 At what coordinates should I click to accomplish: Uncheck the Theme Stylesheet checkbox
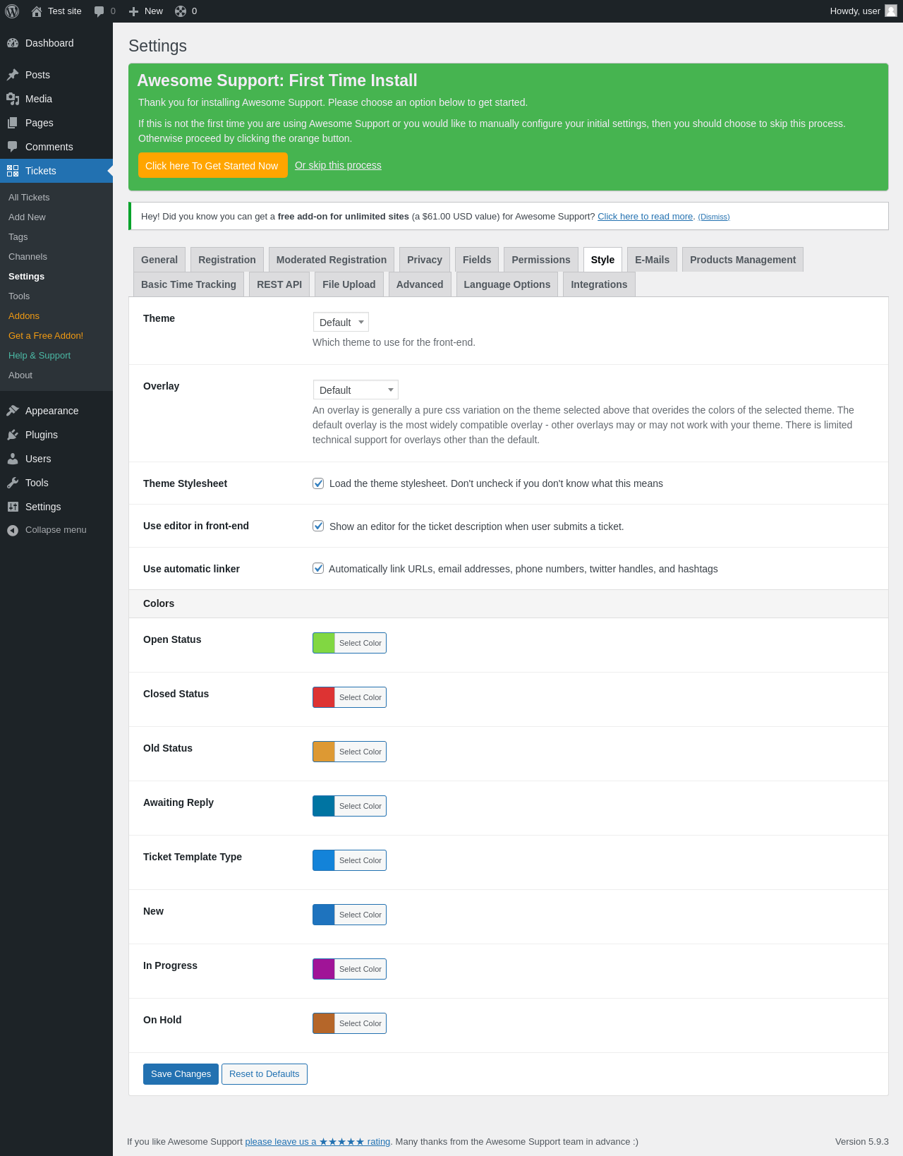click(318, 483)
